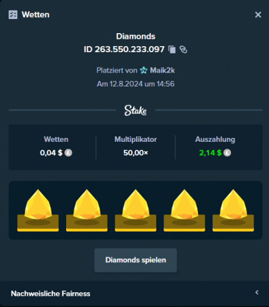Click the 50,00× multiplier value
269x307 pixels.
click(x=135, y=153)
